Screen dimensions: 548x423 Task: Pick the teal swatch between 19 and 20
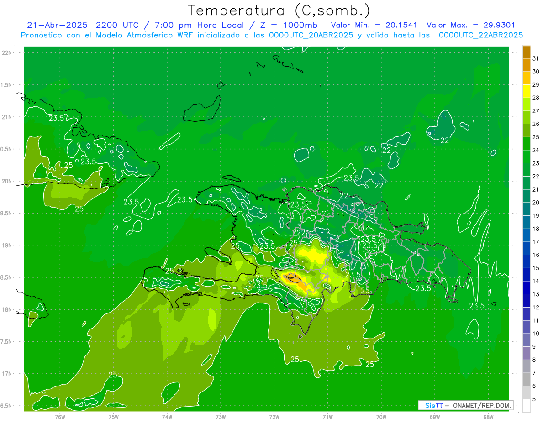pos(527,209)
